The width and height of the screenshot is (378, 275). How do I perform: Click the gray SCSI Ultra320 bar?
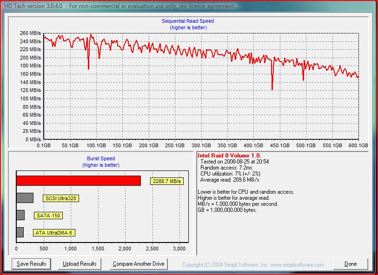(x=25, y=198)
